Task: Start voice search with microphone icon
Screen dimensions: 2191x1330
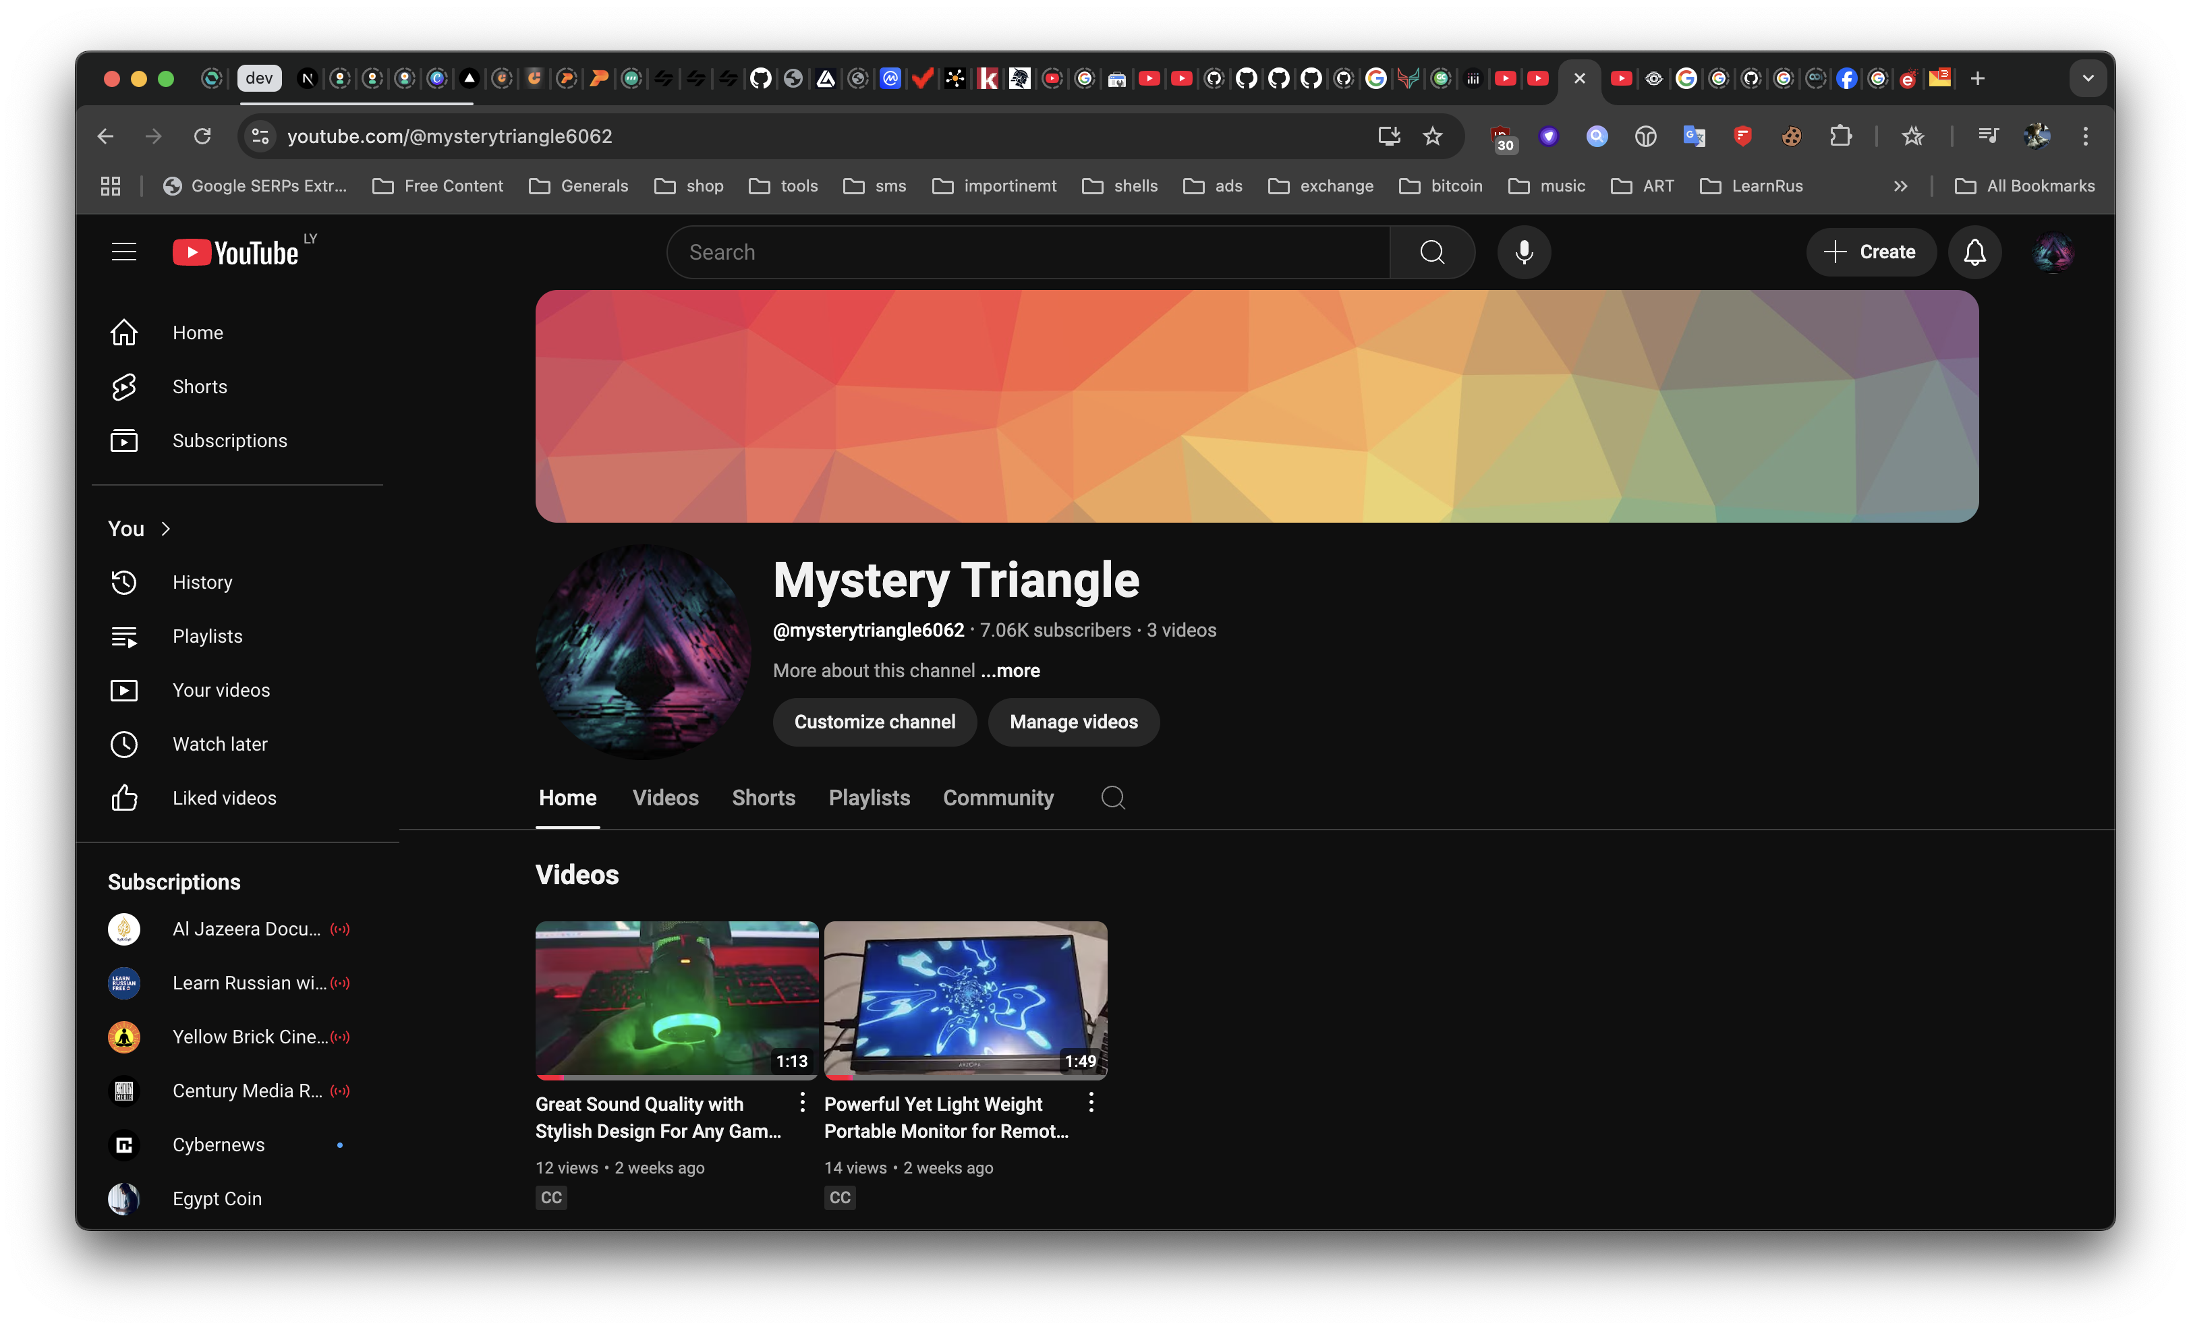Action: [1524, 252]
